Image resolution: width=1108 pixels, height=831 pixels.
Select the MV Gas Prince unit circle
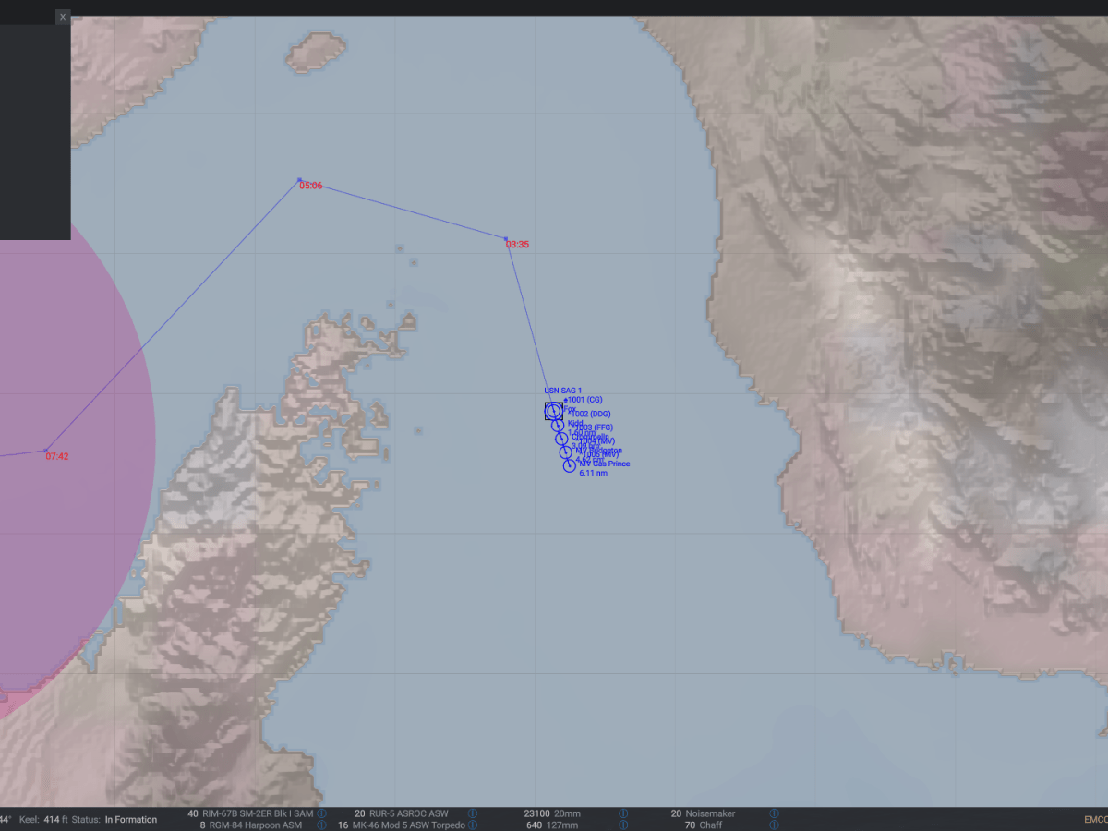pos(570,466)
